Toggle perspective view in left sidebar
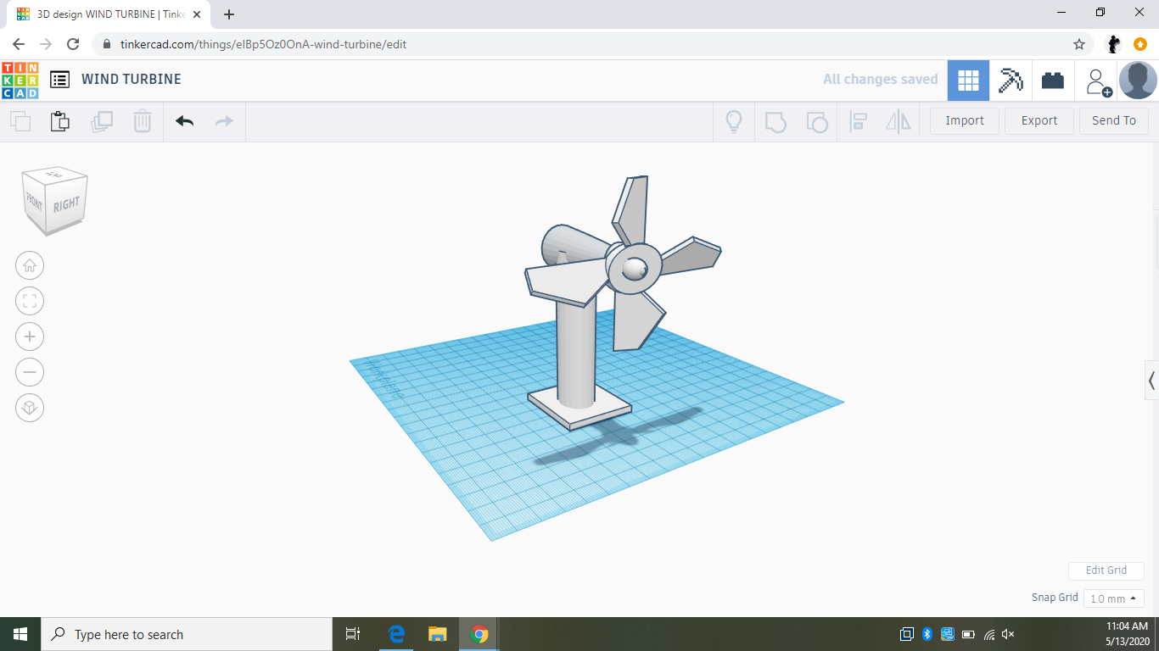Viewport: 1159px width, 651px height. point(30,408)
